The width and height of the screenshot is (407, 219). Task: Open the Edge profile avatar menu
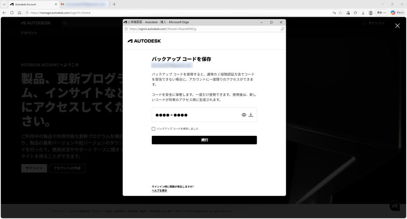[371, 13]
